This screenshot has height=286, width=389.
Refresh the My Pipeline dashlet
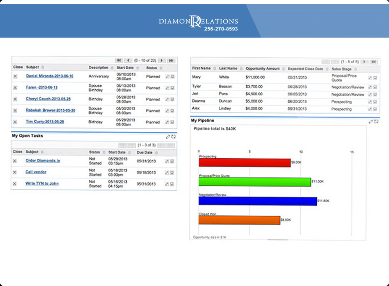click(376, 121)
